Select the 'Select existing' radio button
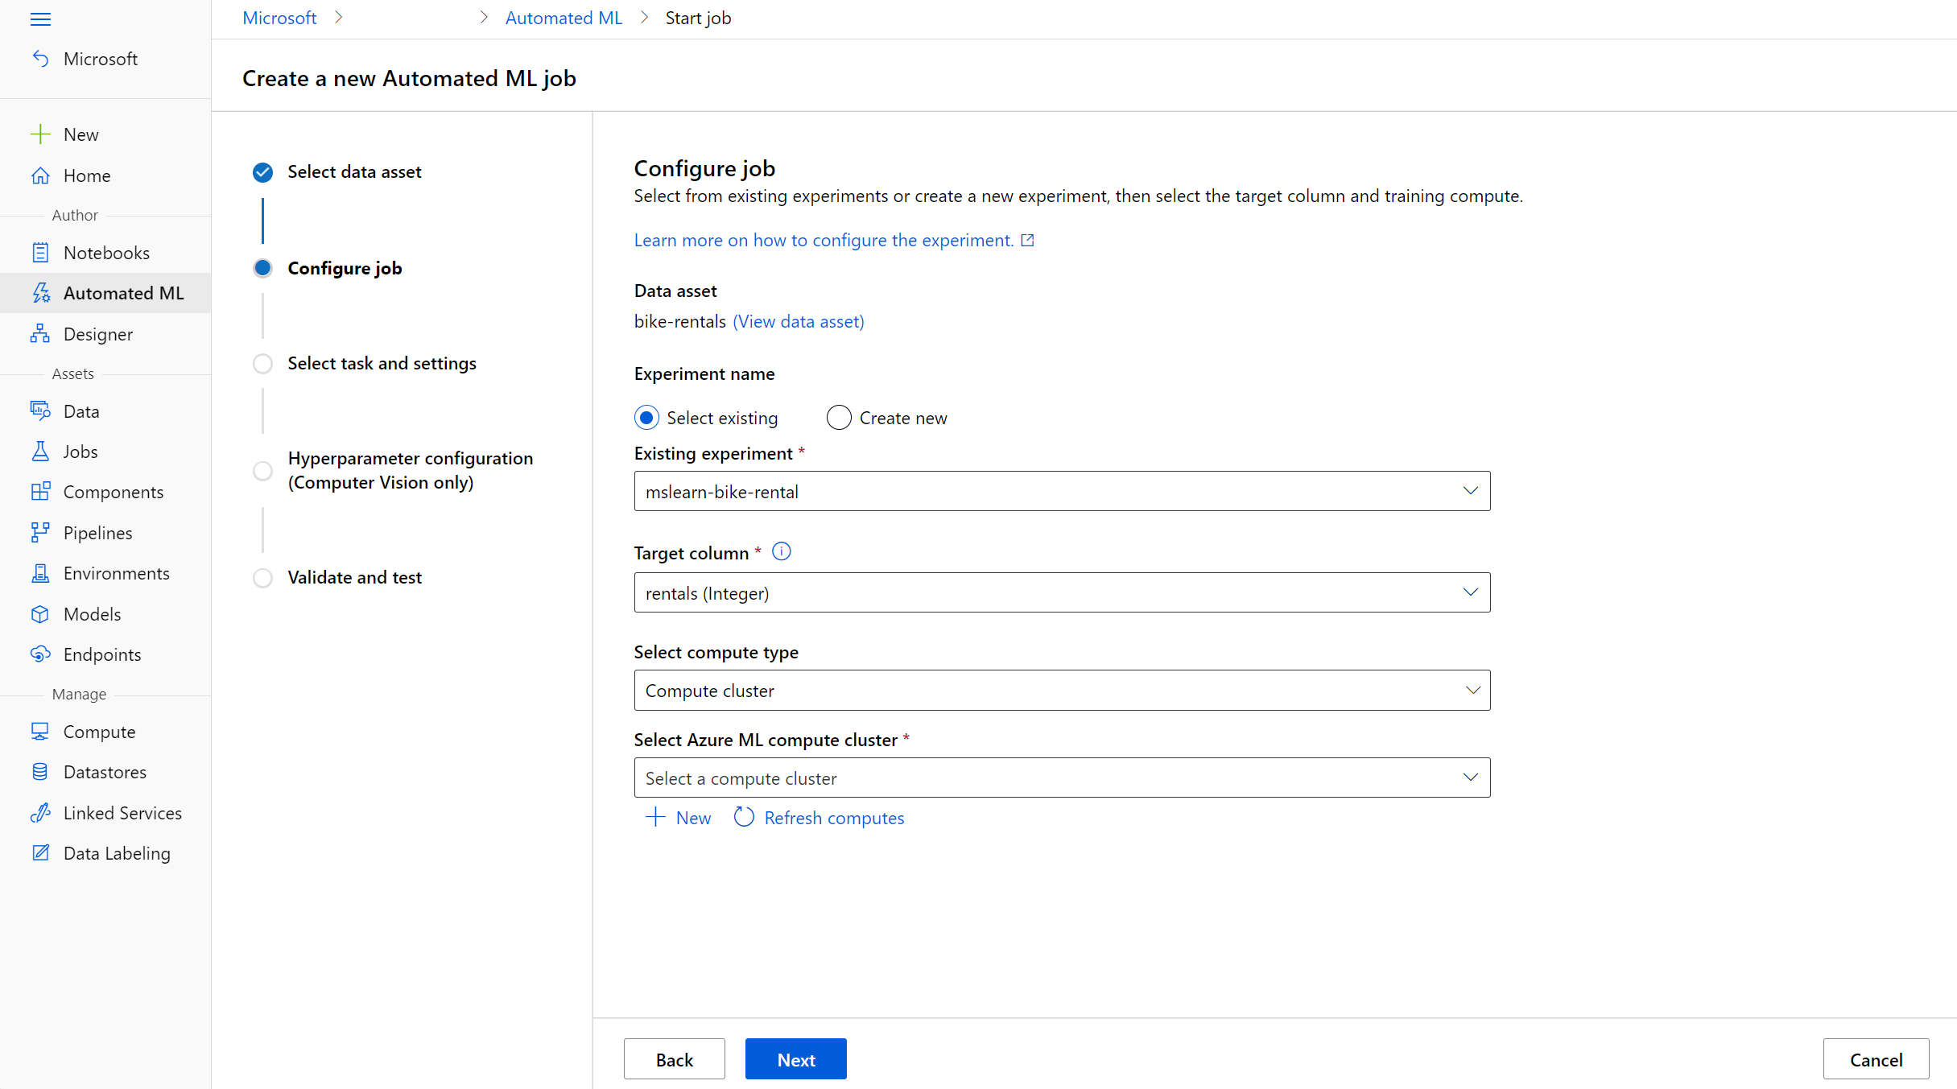The height and width of the screenshot is (1089, 1957). pos(646,418)
